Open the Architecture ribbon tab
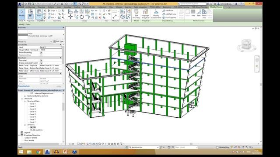The image size is (280, 157). coord(30,7)
